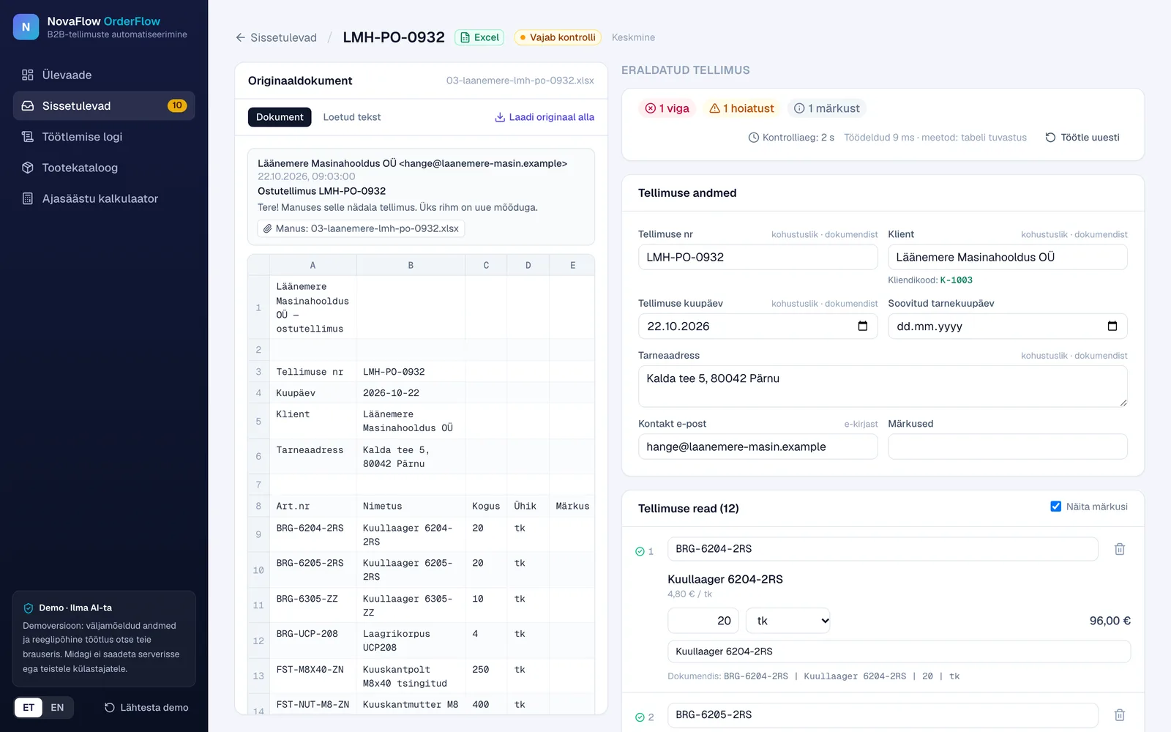
Task: Toggle Näita märkusi checkbox
Action: pos(1056,507)
